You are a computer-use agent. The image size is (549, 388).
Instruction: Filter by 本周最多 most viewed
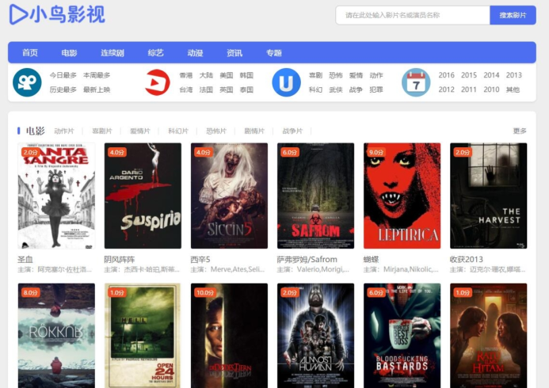[97, 75]
